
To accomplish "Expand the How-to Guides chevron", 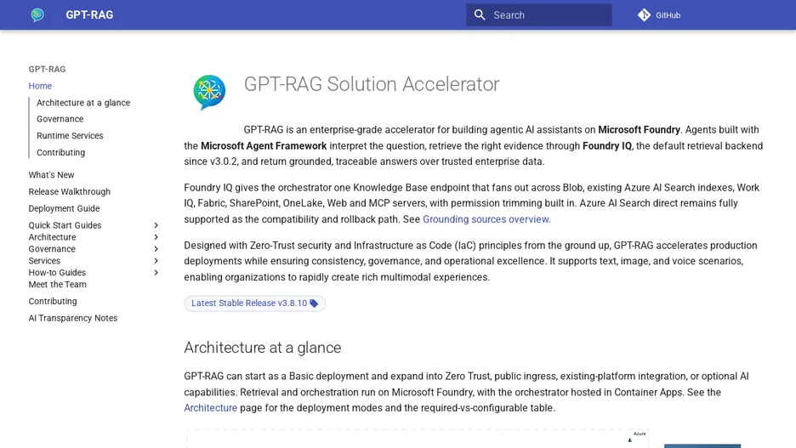I will 156,272.
